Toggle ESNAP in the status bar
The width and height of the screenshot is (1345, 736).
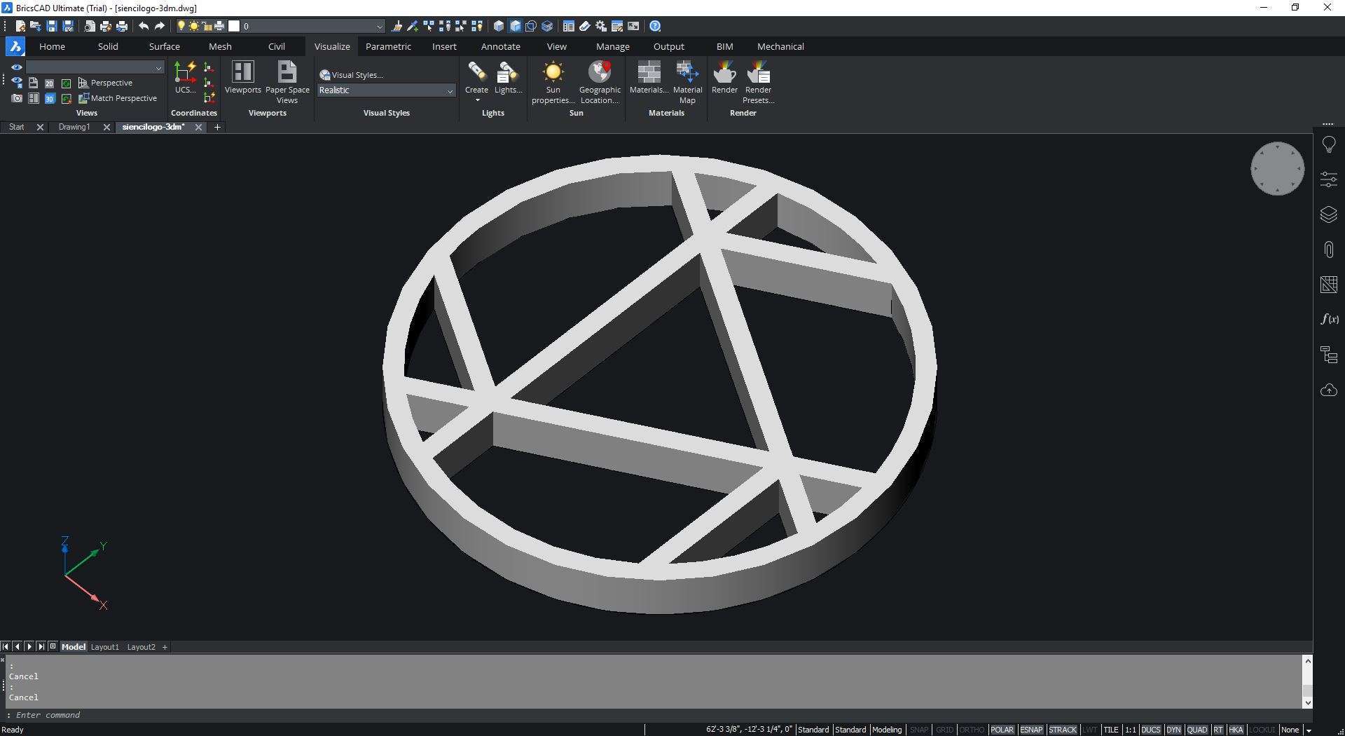[1031, 730]
